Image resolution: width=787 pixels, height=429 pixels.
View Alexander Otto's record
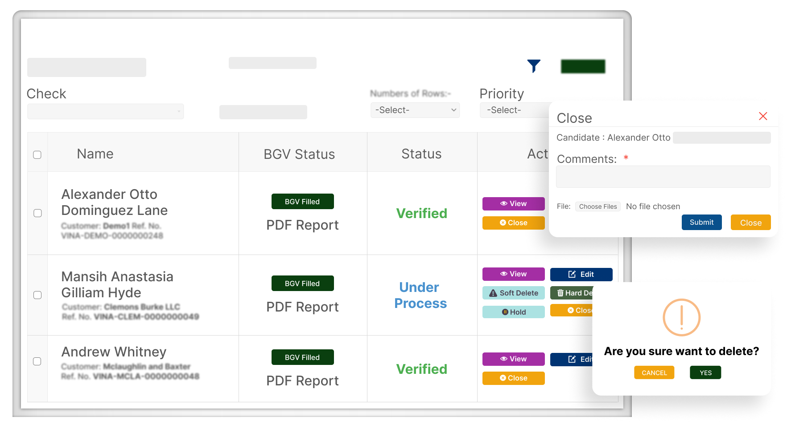coord(513,204)
